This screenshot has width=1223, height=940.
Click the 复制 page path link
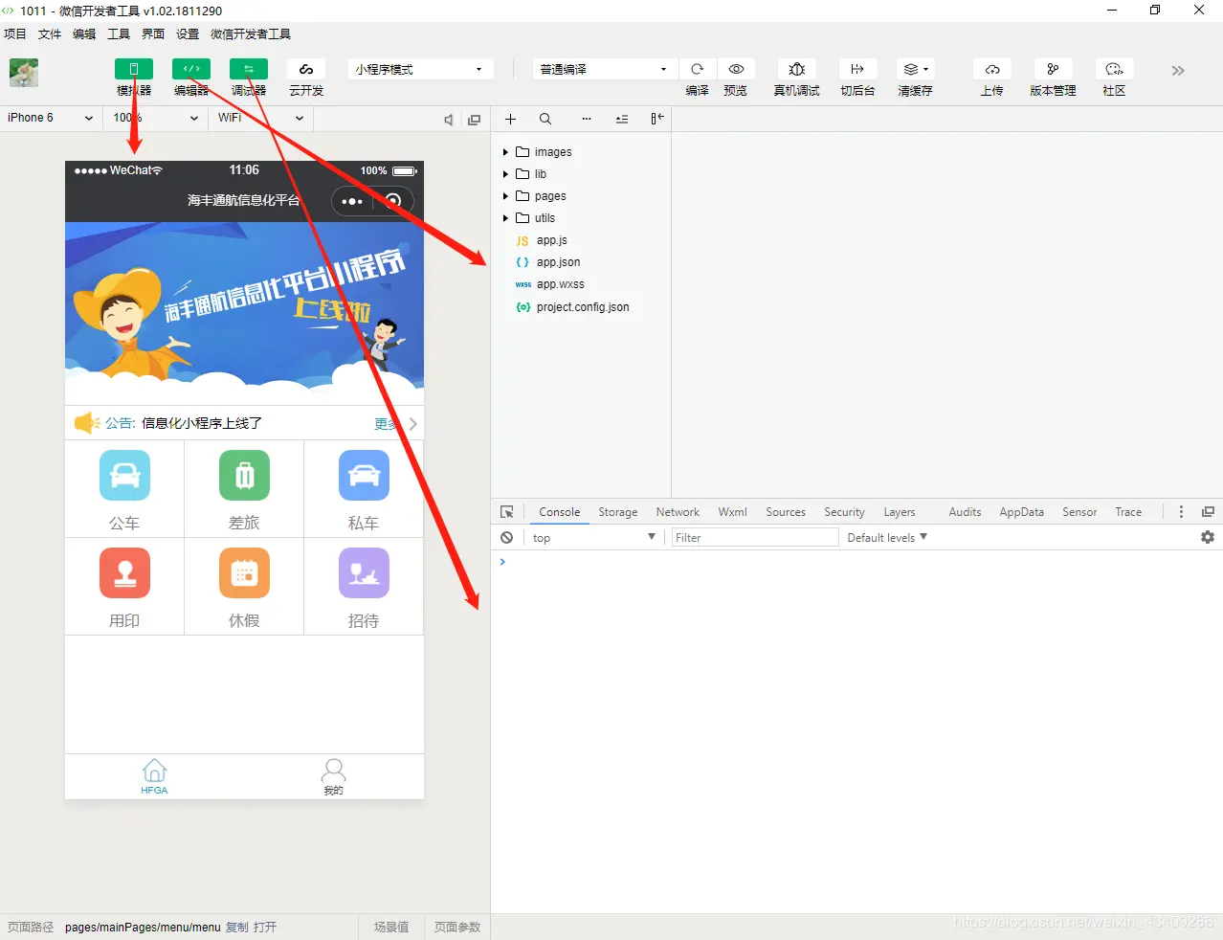[237, 928]
